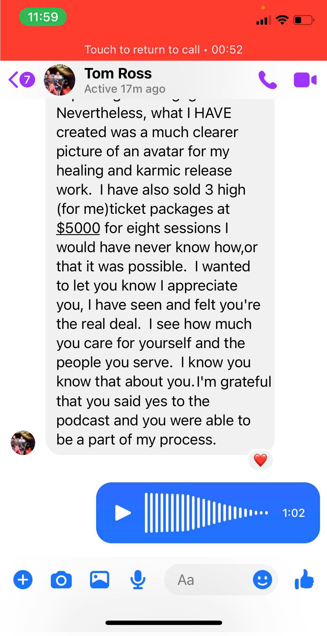
Task: Go back using the purple chevron arrow
Action: [13, 80]
